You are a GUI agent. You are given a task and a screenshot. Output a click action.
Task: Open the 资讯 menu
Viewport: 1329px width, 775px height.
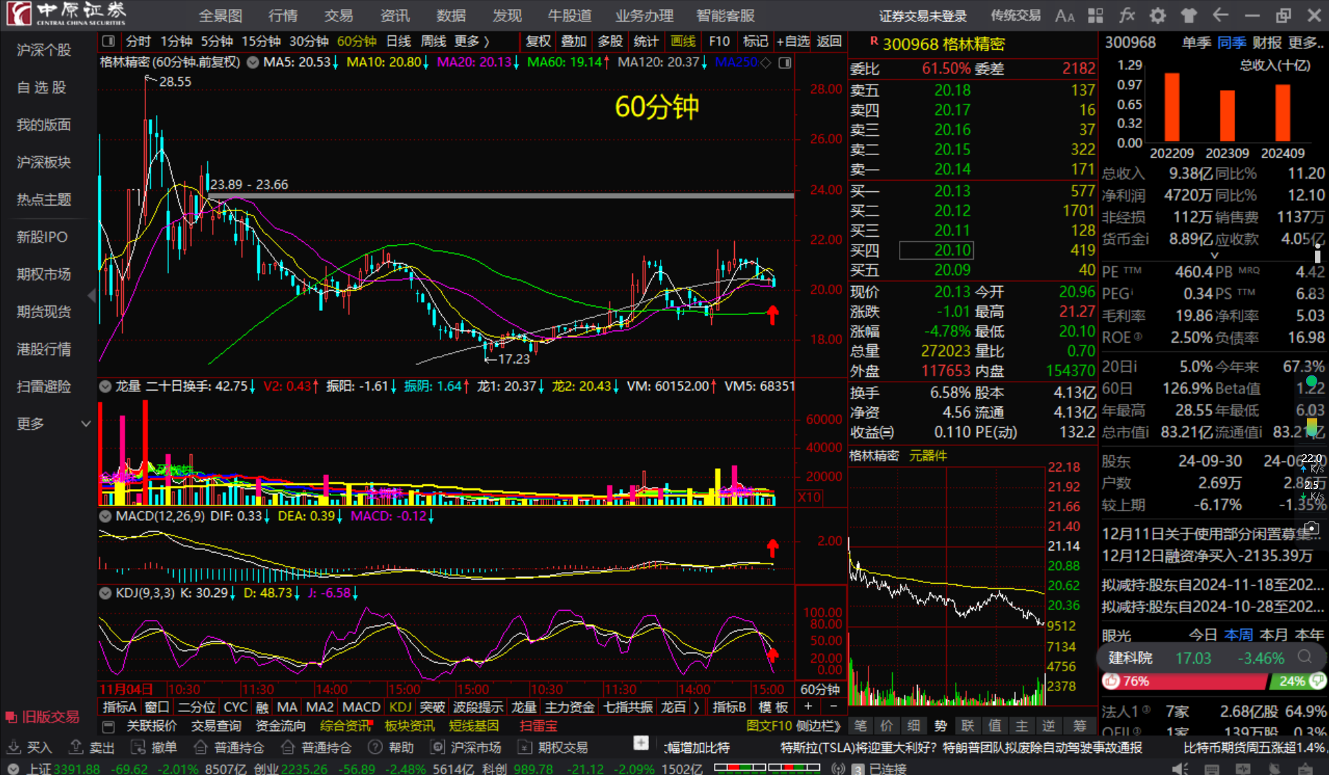[395, 15]
